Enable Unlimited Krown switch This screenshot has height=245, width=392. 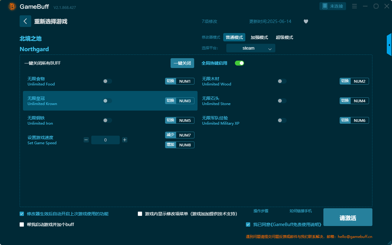[107, 101]
